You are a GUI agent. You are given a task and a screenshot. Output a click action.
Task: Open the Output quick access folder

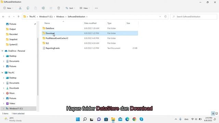[12, 29]
